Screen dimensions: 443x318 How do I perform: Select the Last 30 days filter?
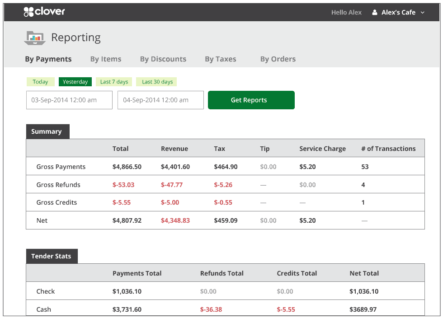pos(156,82)
